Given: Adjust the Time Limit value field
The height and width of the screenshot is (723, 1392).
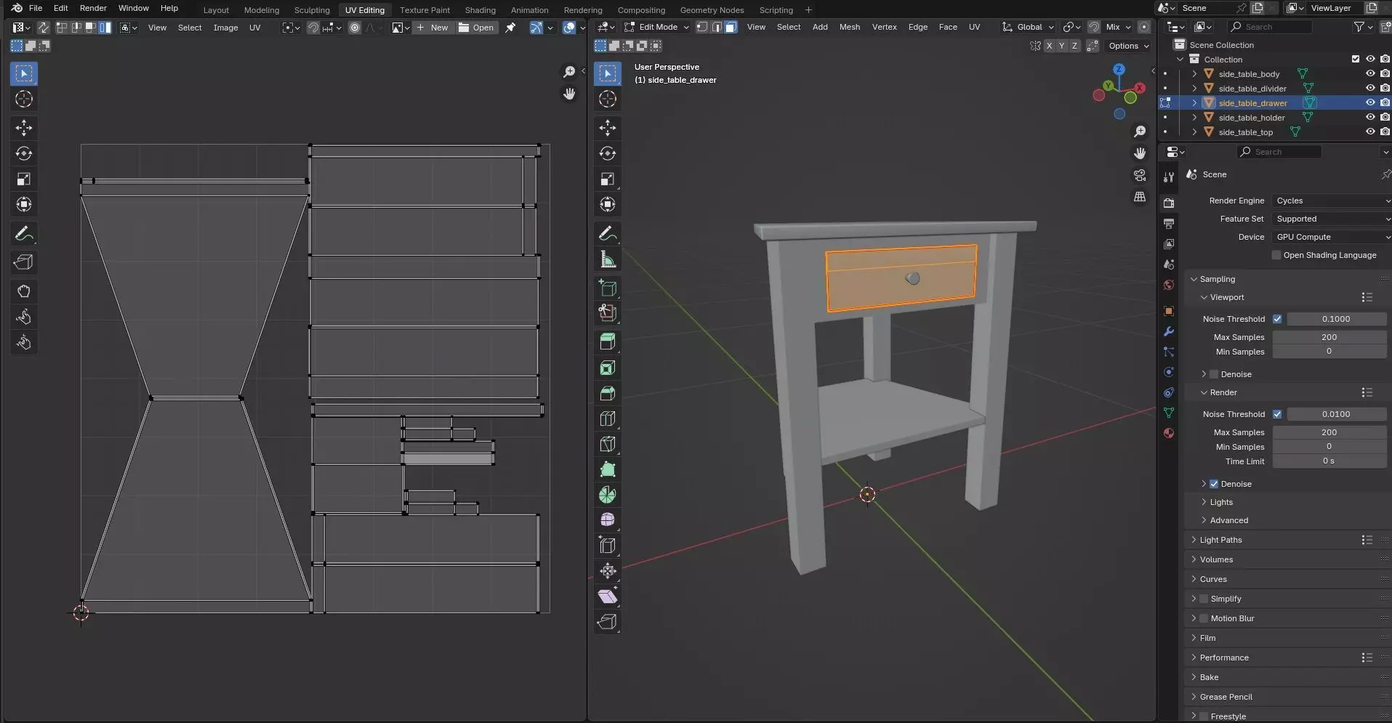Looking at the screenshot, I should coord(1329,461).
